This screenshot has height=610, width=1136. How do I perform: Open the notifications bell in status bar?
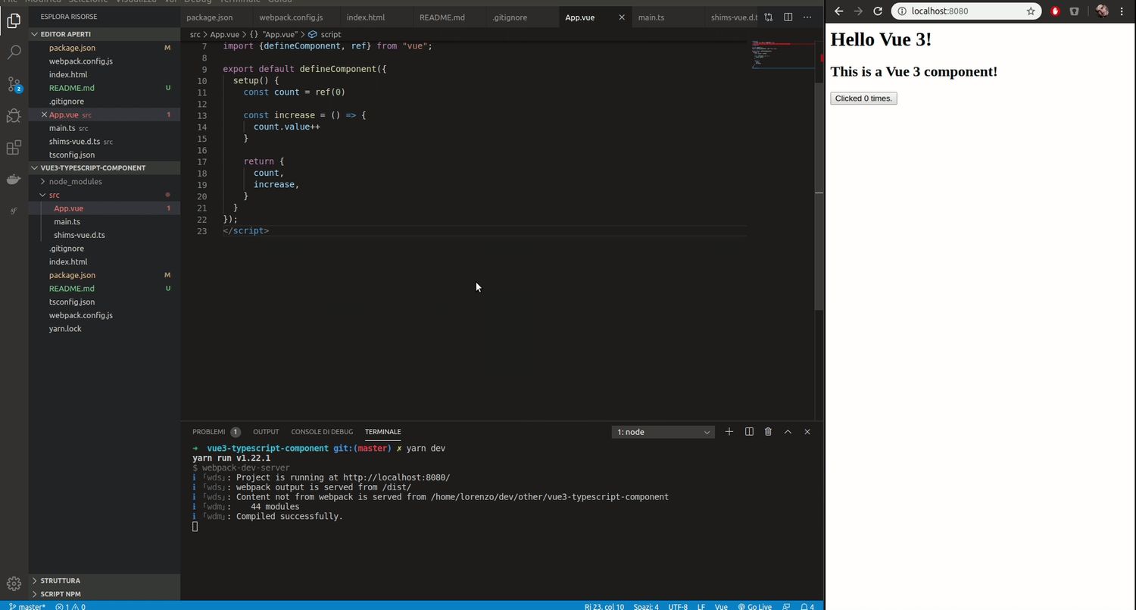coord(807,606)
